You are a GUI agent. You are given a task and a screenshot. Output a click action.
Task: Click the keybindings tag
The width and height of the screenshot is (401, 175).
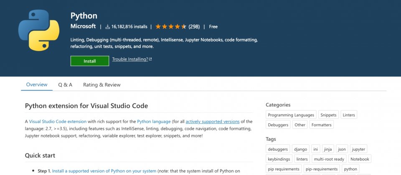tap(279, 159)
